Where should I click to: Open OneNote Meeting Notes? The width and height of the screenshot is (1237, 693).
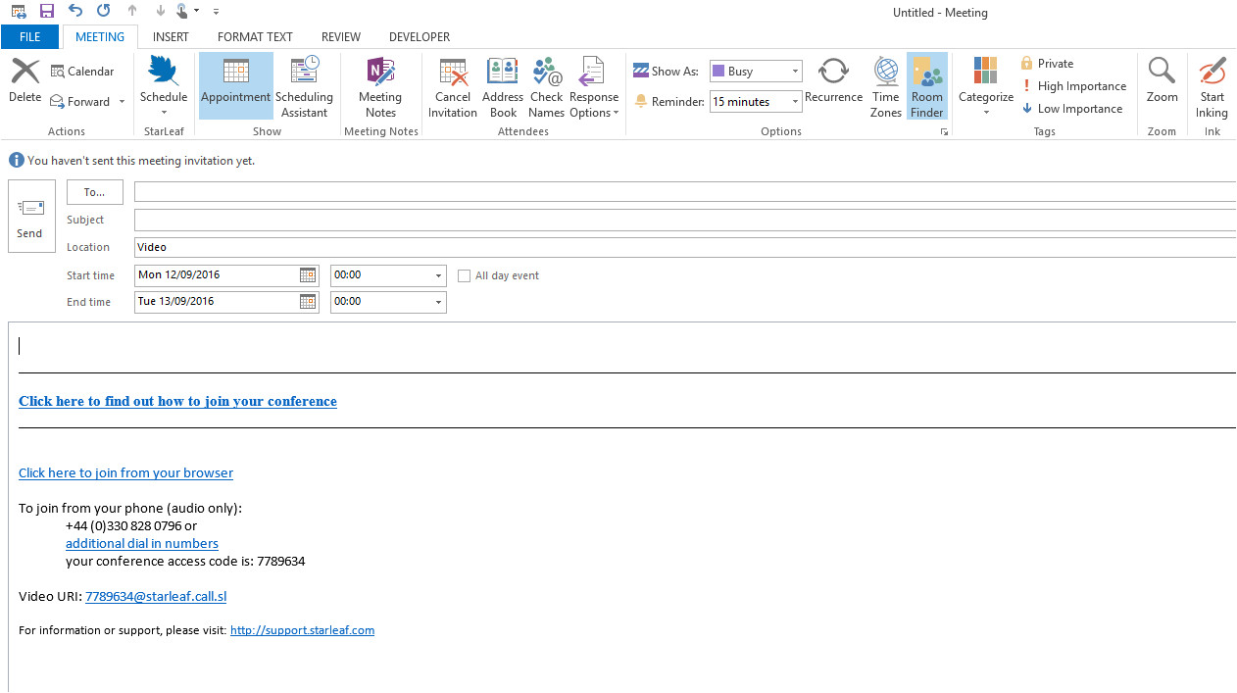pos(380,86)
